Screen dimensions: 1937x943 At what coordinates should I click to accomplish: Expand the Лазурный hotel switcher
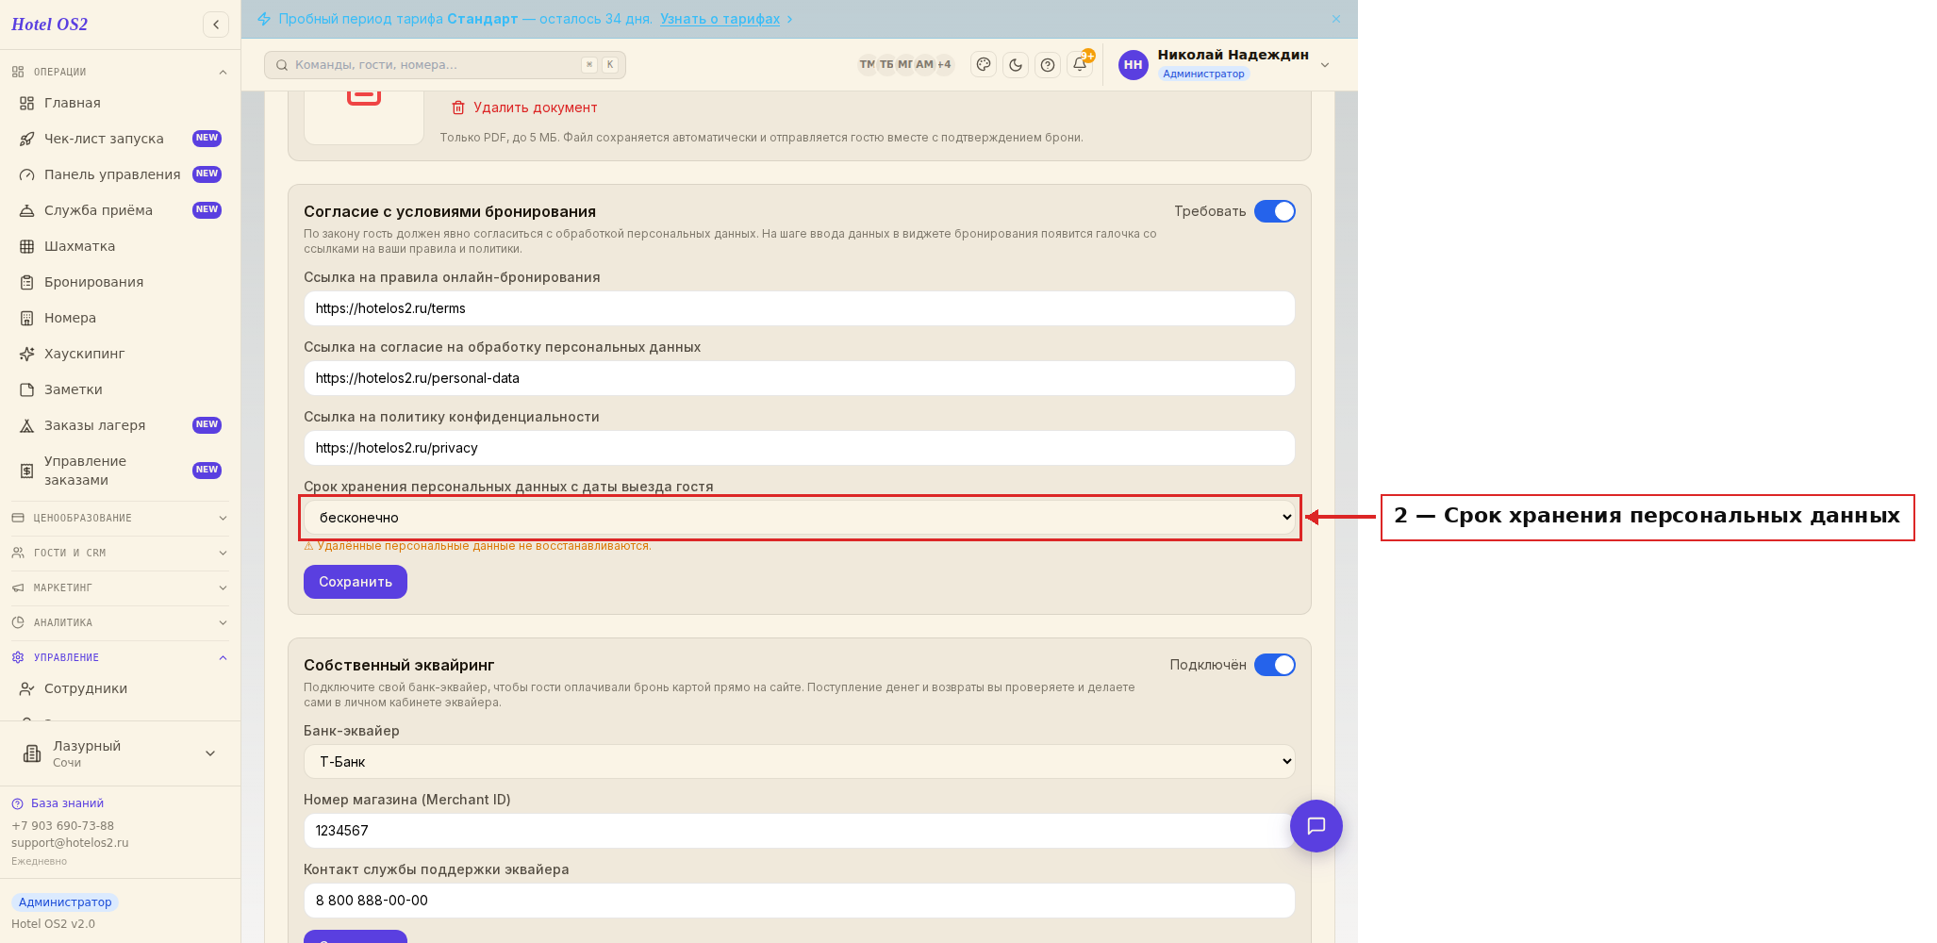point(120,753)
